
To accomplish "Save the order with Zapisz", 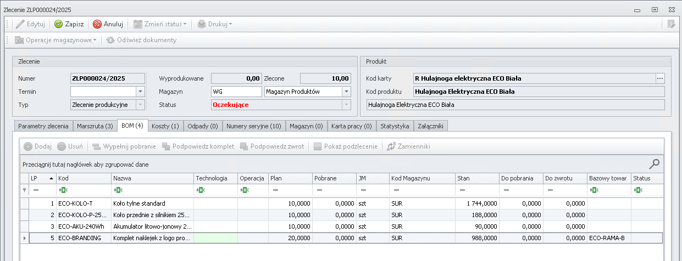I will coord(69,24).
